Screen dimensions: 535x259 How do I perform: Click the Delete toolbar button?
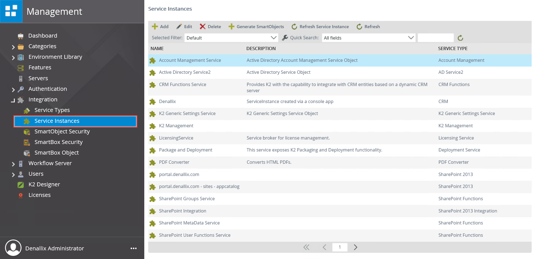210,26
